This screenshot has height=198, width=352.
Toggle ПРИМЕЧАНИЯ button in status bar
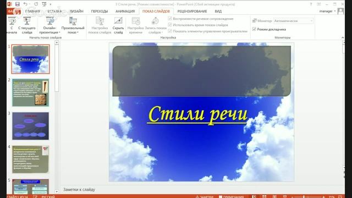pyautogui.click(x=232, y=197)
